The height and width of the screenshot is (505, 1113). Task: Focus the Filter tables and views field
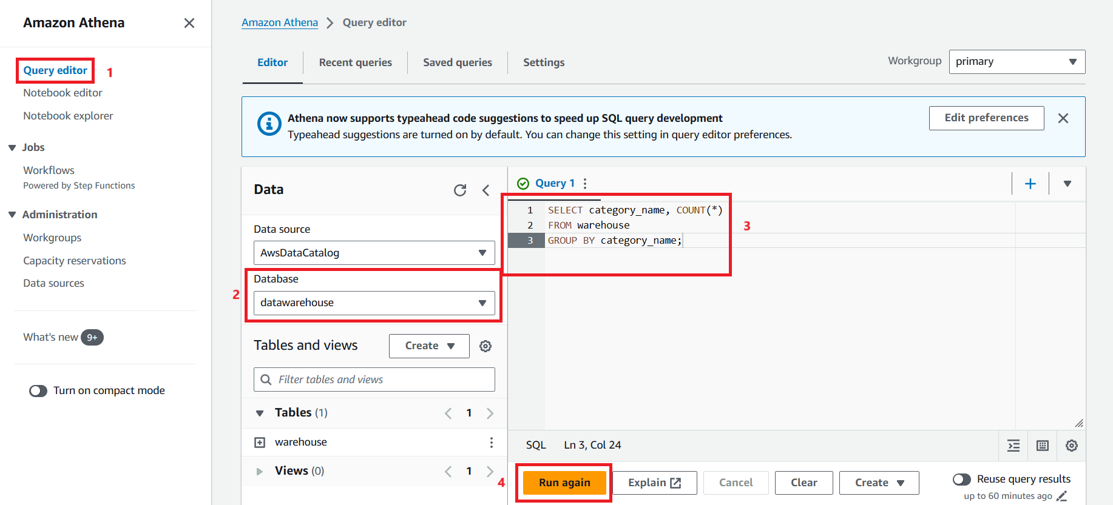(374, 380)
